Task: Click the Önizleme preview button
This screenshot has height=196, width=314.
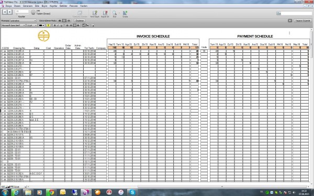Action: 80,20
